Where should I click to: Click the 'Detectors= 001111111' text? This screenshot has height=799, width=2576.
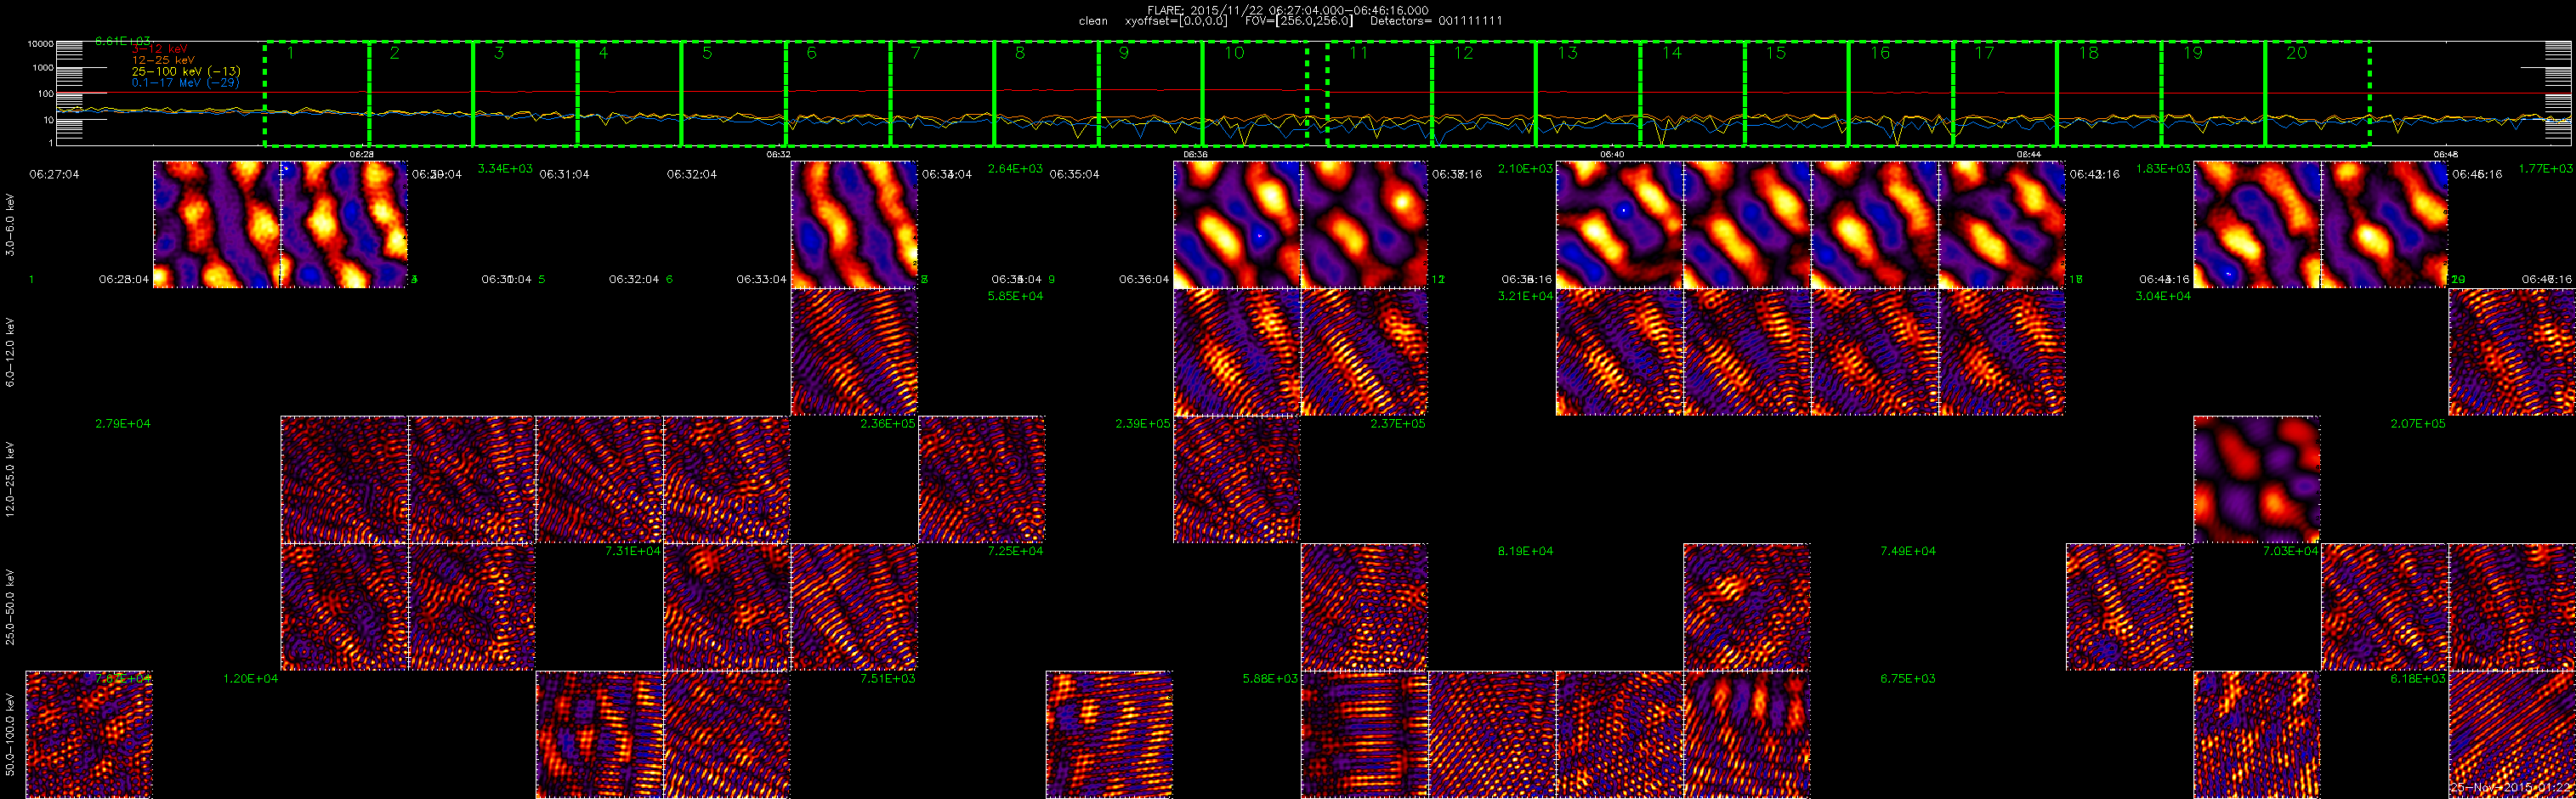(1436, 21)
